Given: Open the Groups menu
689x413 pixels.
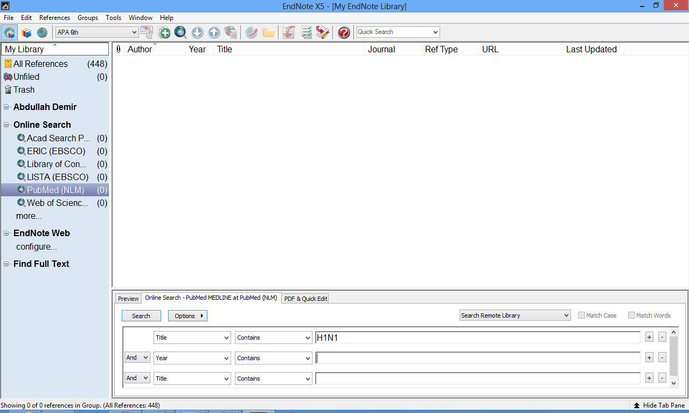Looking at the screenshot, I should (88, 18).
